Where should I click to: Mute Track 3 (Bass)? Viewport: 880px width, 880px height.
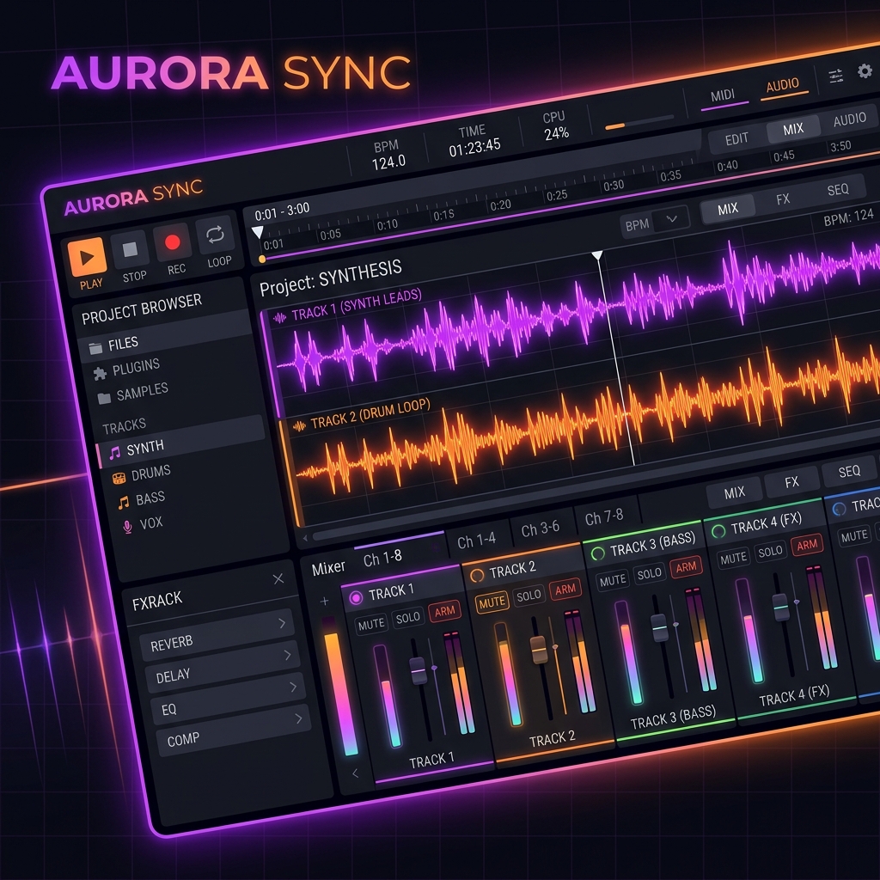613,580
